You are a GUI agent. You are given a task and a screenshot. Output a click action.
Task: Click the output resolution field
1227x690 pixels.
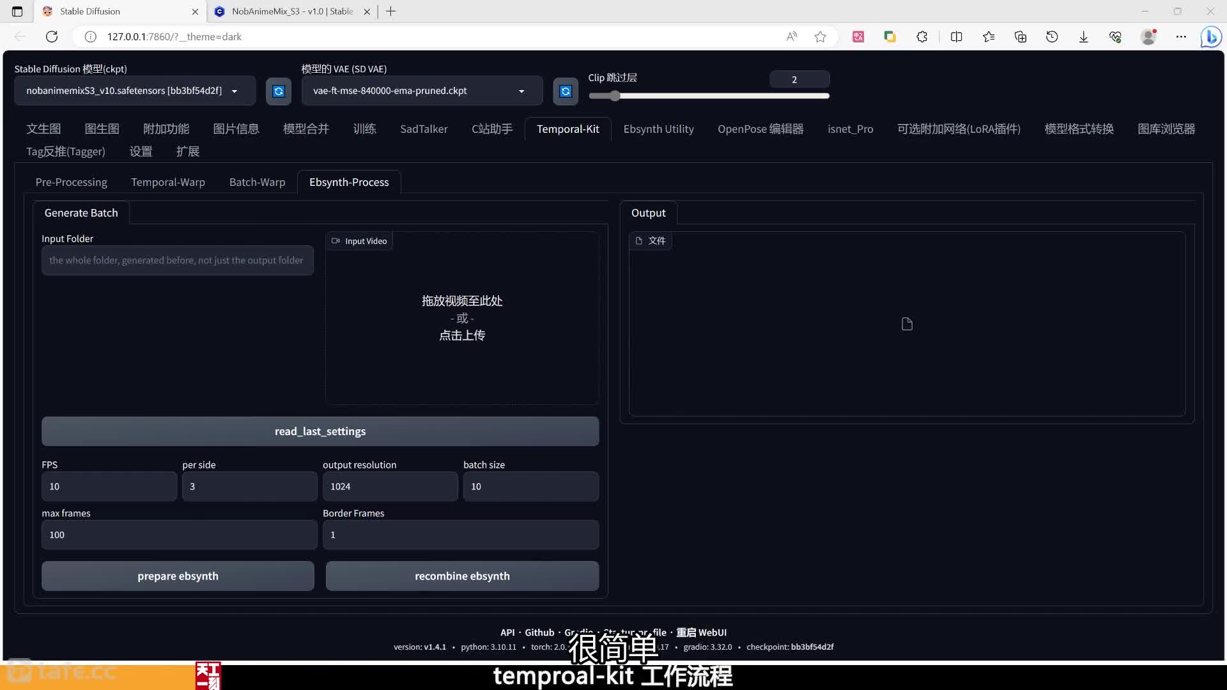point(390,487)
